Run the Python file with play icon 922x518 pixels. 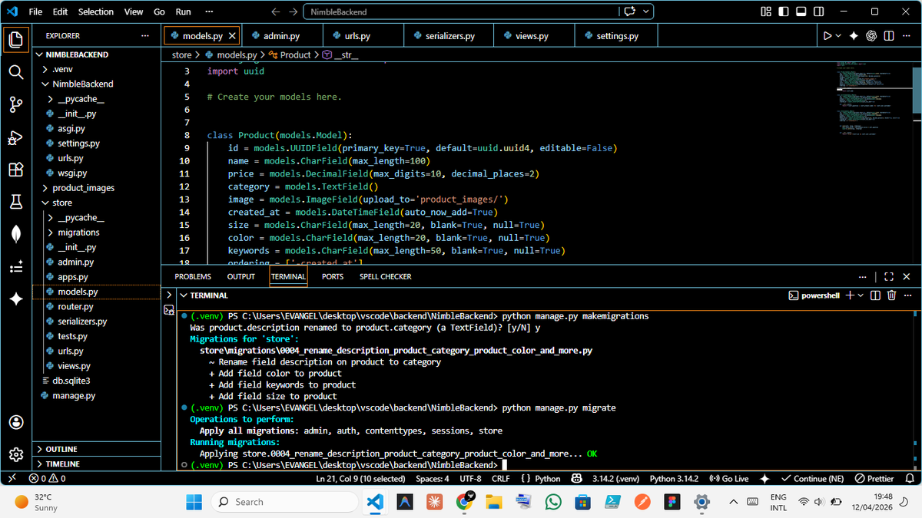point(827,36)
